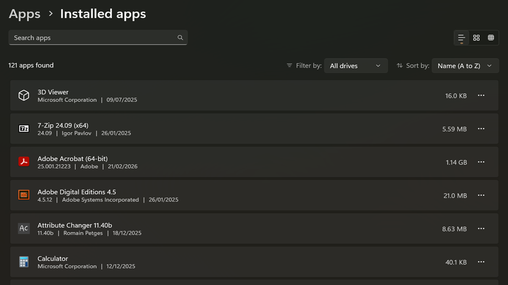The image size is (508, 285).
Task: Select the Attribute Changer icon
Action: pos(24,228)
